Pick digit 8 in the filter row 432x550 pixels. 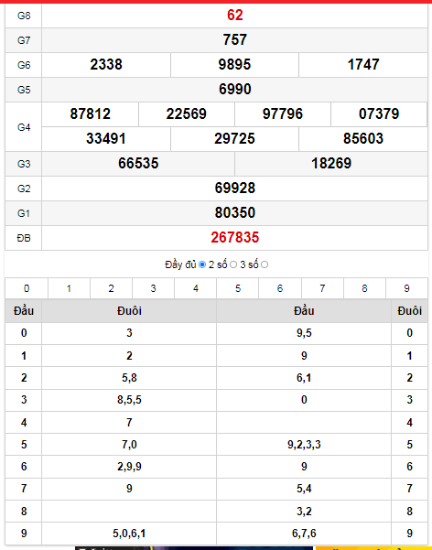(x=364, y=288)
